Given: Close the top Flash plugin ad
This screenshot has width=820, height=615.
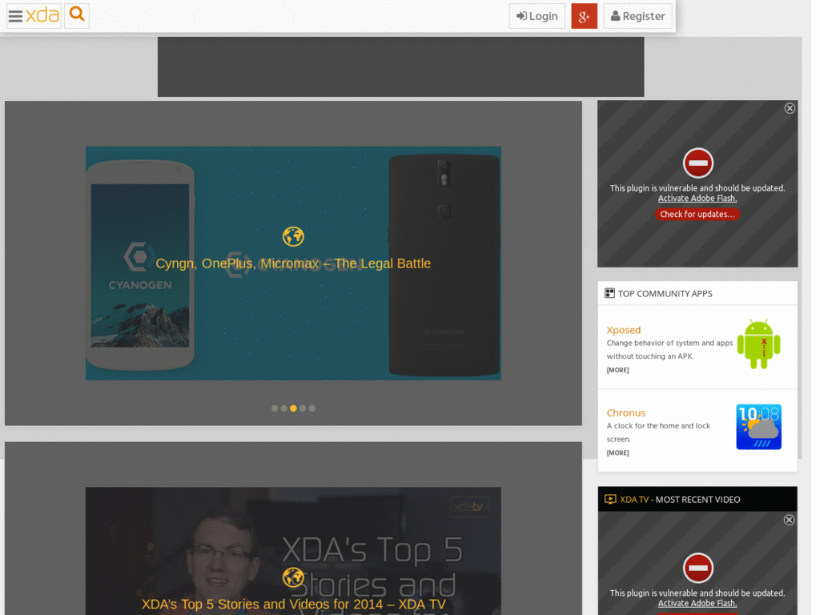Looking at the screenshot, I should [x=790, y=108].
